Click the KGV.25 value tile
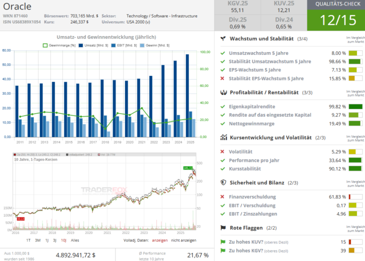 [x=237, y=7]
